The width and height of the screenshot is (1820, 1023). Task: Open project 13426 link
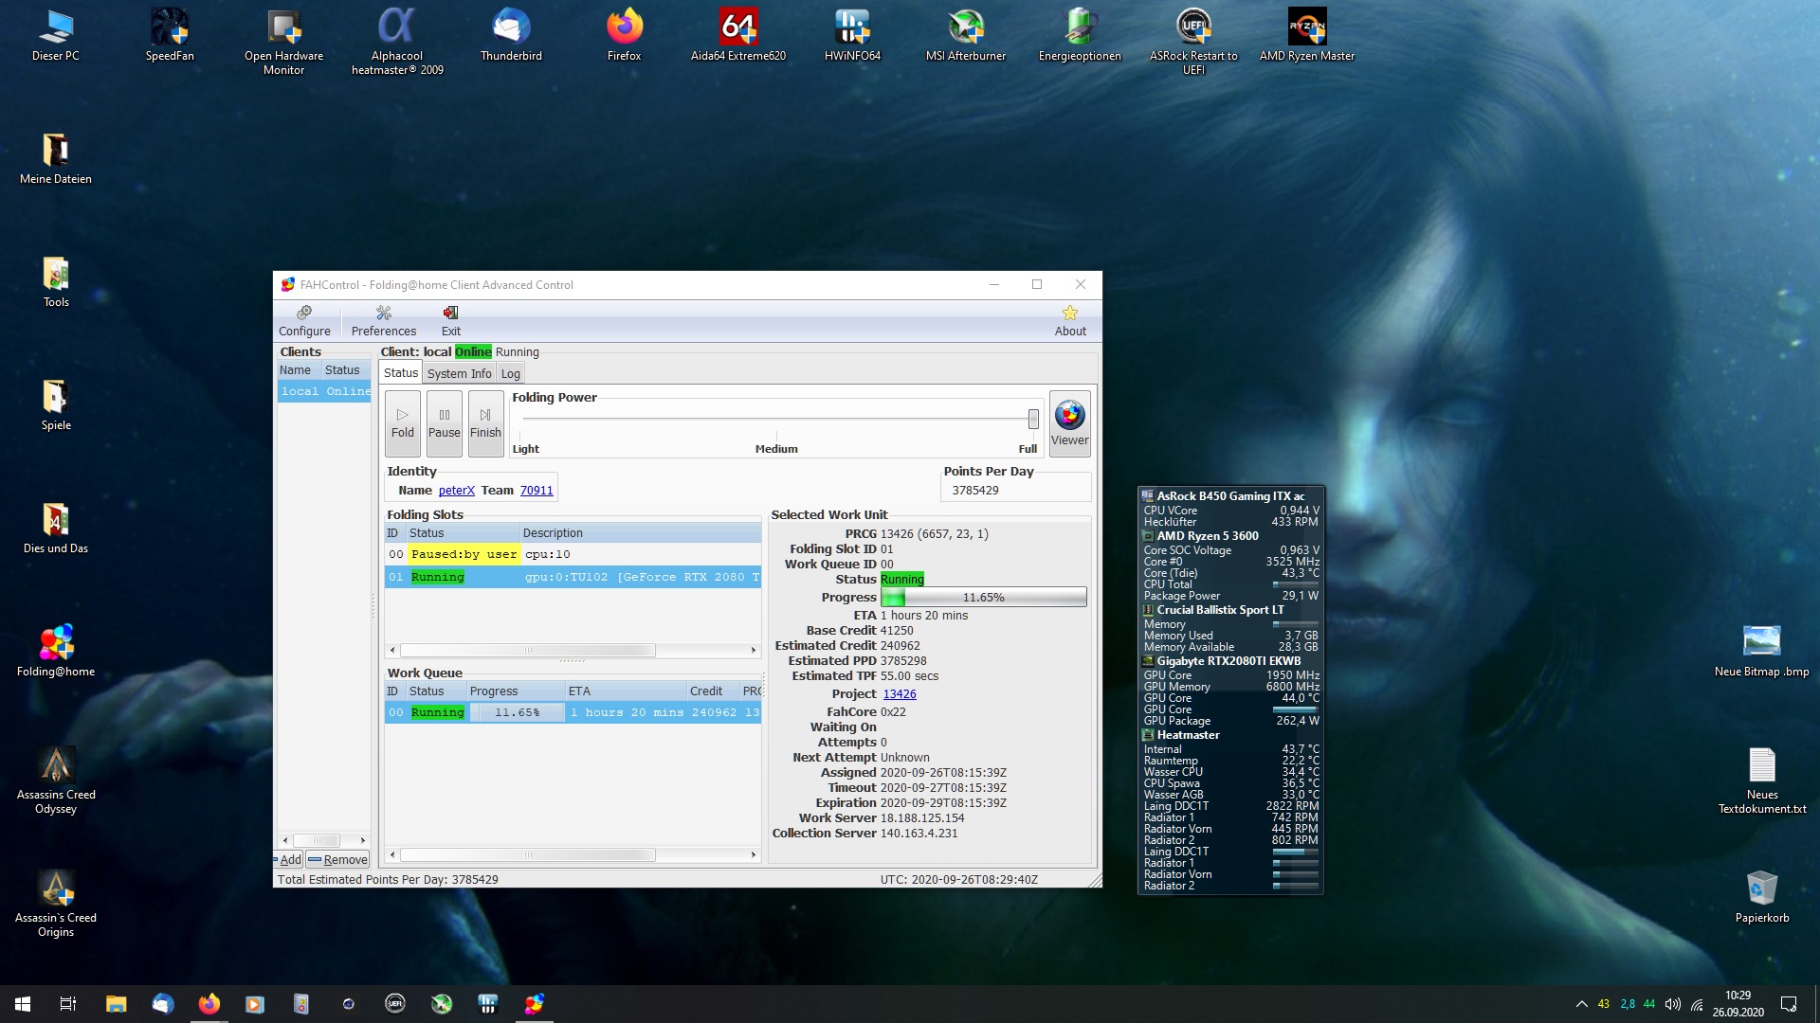[x=899, y=694]
